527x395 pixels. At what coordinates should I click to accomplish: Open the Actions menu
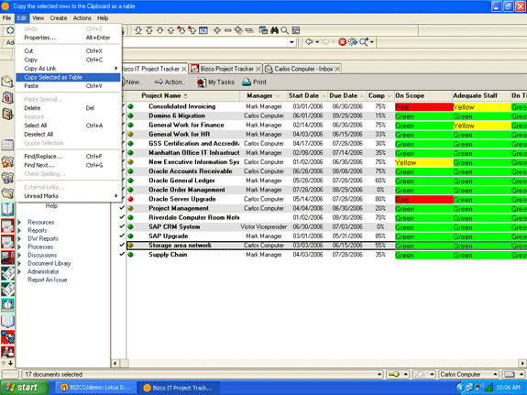[x=82, y=18]
